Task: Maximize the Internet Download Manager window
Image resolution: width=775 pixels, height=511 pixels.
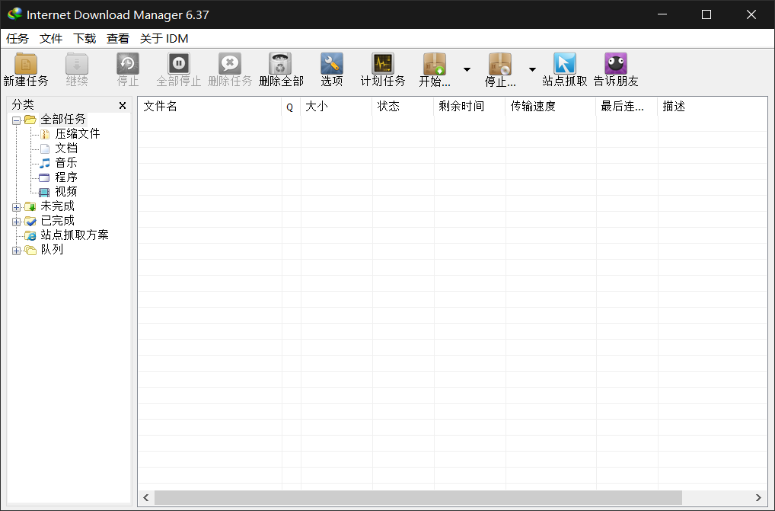Action: tap(706, 14)
